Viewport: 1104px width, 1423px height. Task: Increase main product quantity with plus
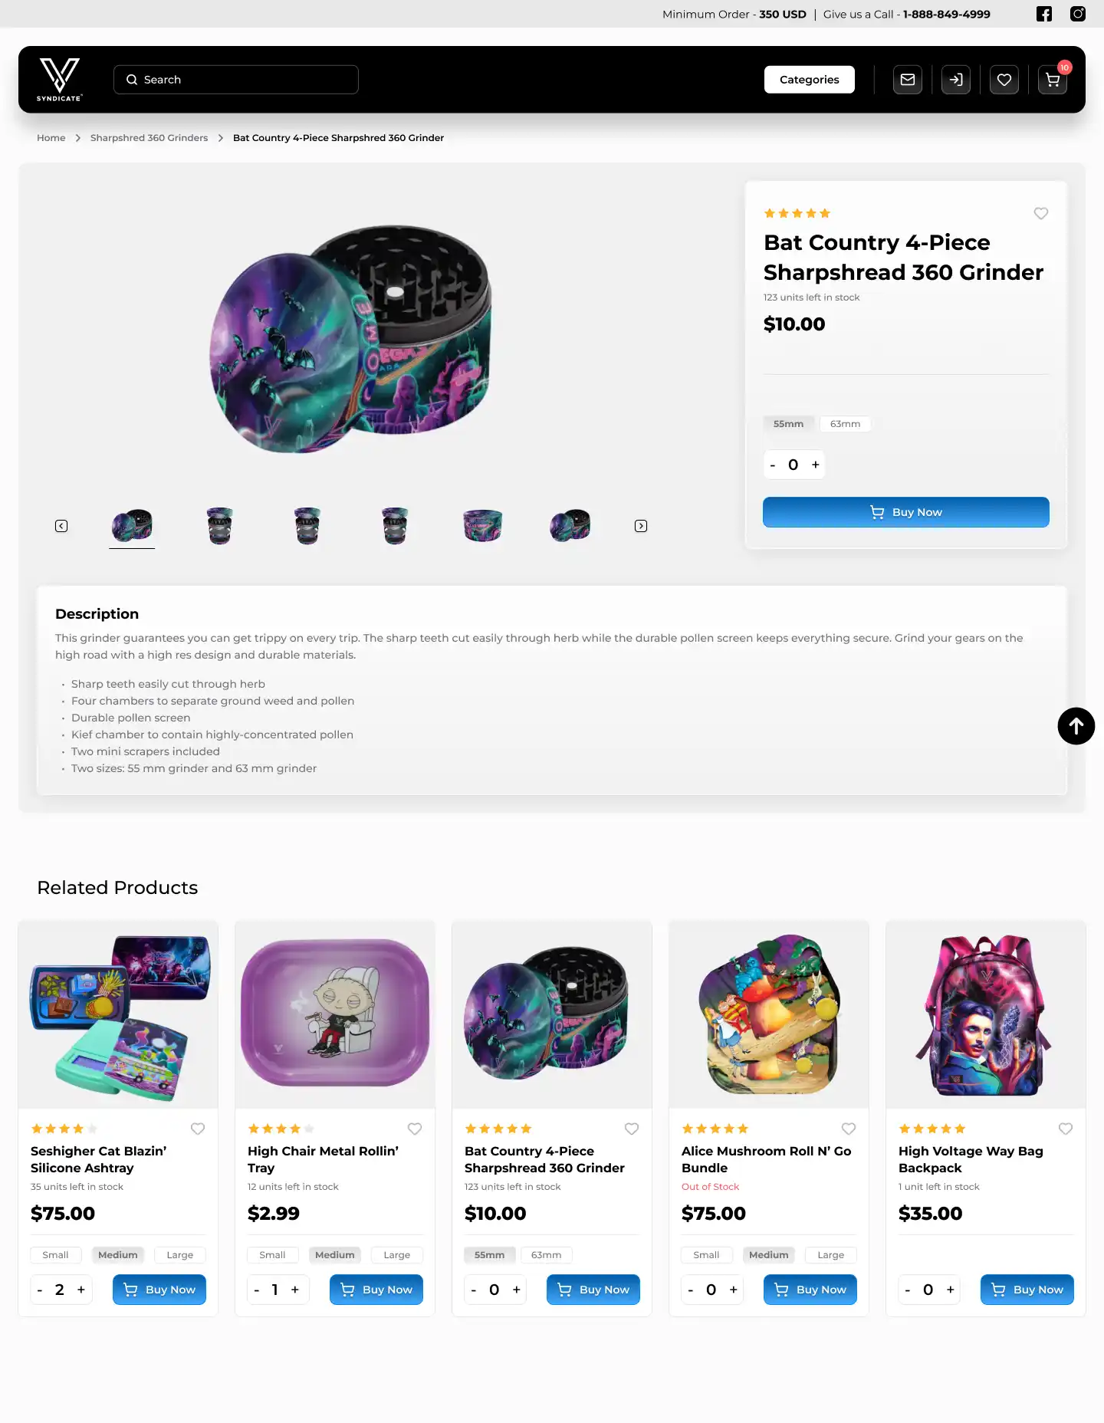pyautogui.click(x=816, y=465)
